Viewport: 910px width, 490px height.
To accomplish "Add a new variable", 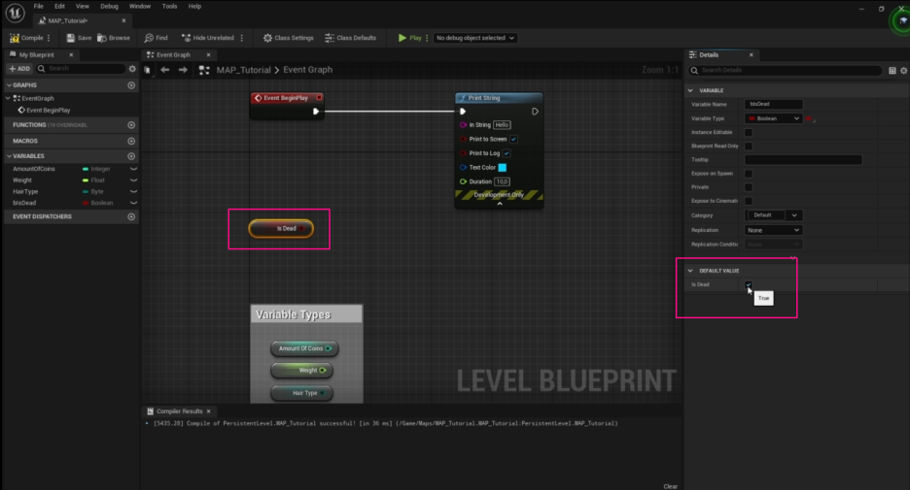I will coord(131,156).
